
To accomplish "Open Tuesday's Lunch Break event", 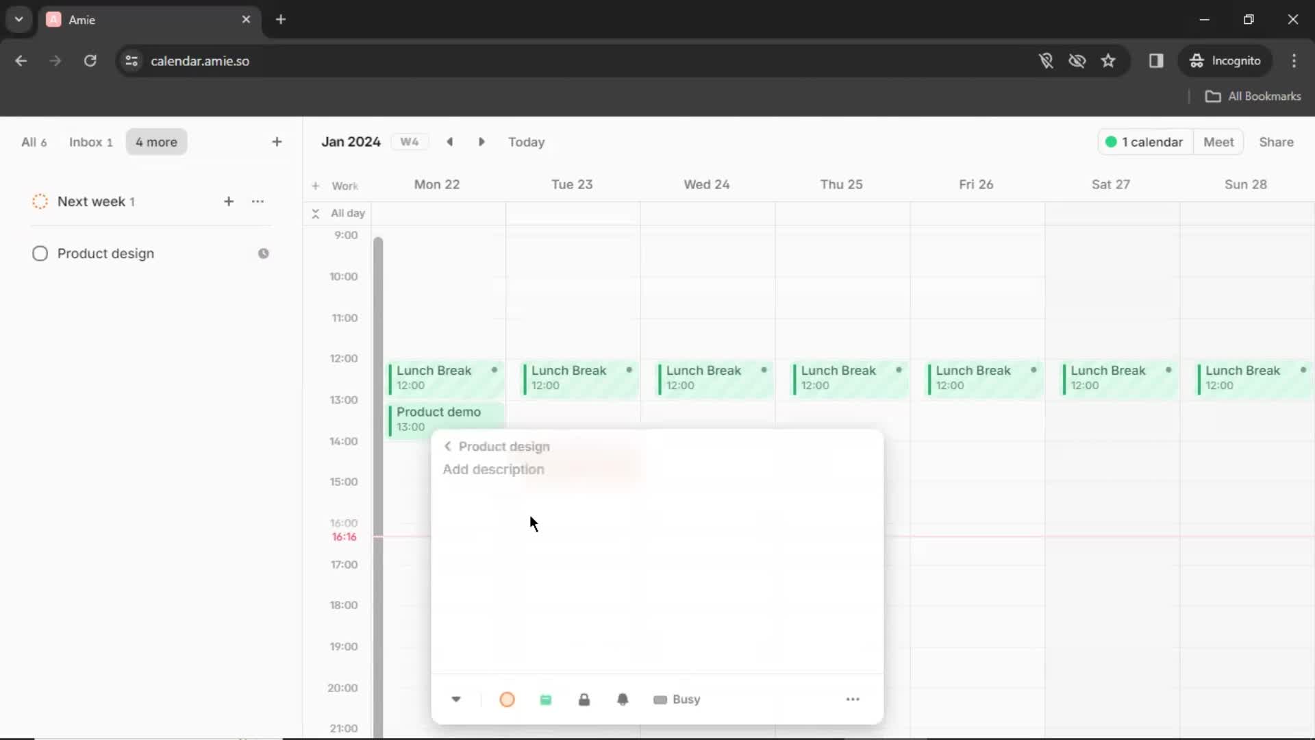I will pos(581,378).
